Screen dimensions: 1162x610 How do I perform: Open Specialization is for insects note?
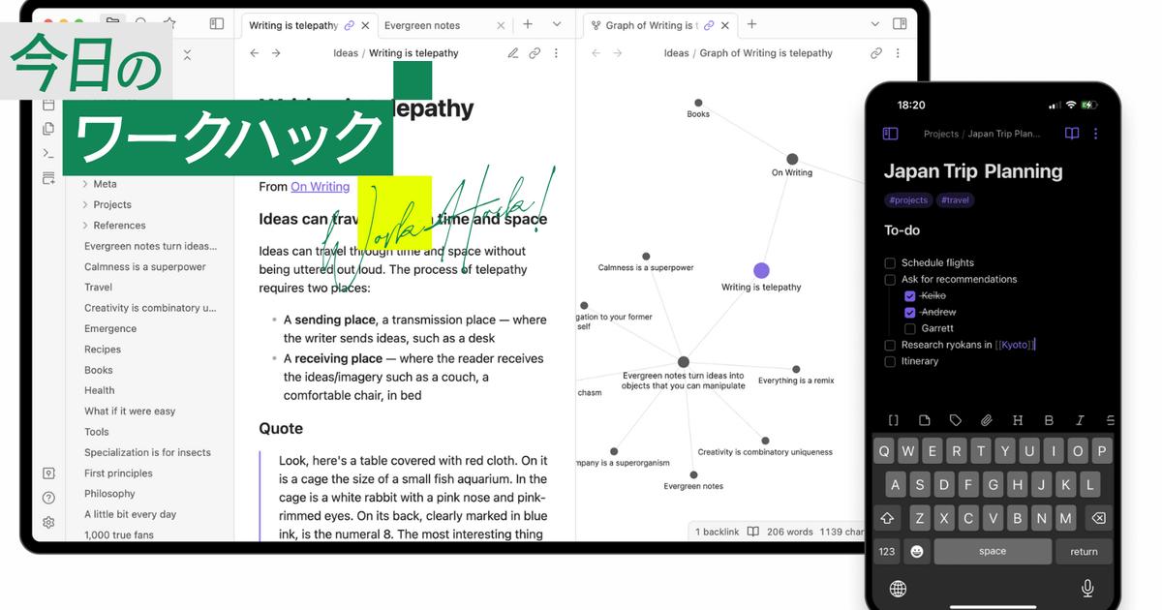147,453
